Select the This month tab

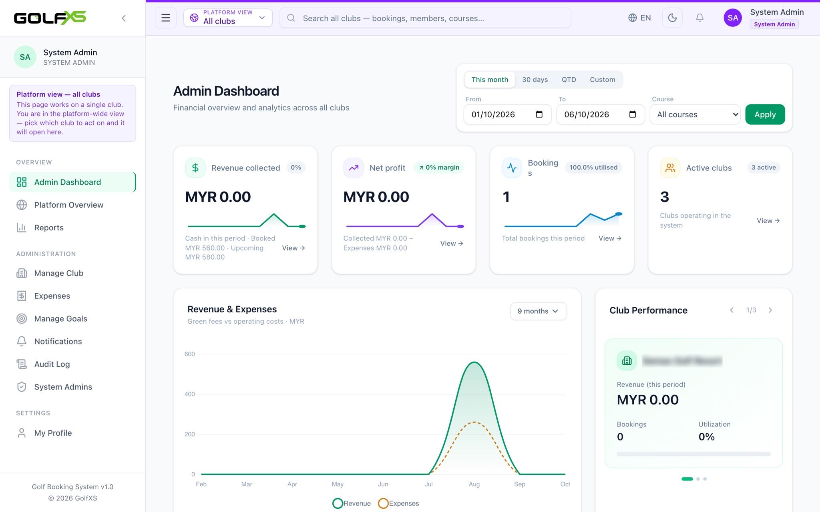tap(490, 80)
